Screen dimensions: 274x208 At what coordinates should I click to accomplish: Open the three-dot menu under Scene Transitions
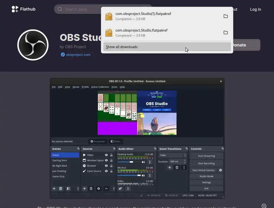184,167
